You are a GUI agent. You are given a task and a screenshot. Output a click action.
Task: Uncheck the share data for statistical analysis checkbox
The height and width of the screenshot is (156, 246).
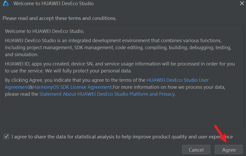click(x=6, y=137)
